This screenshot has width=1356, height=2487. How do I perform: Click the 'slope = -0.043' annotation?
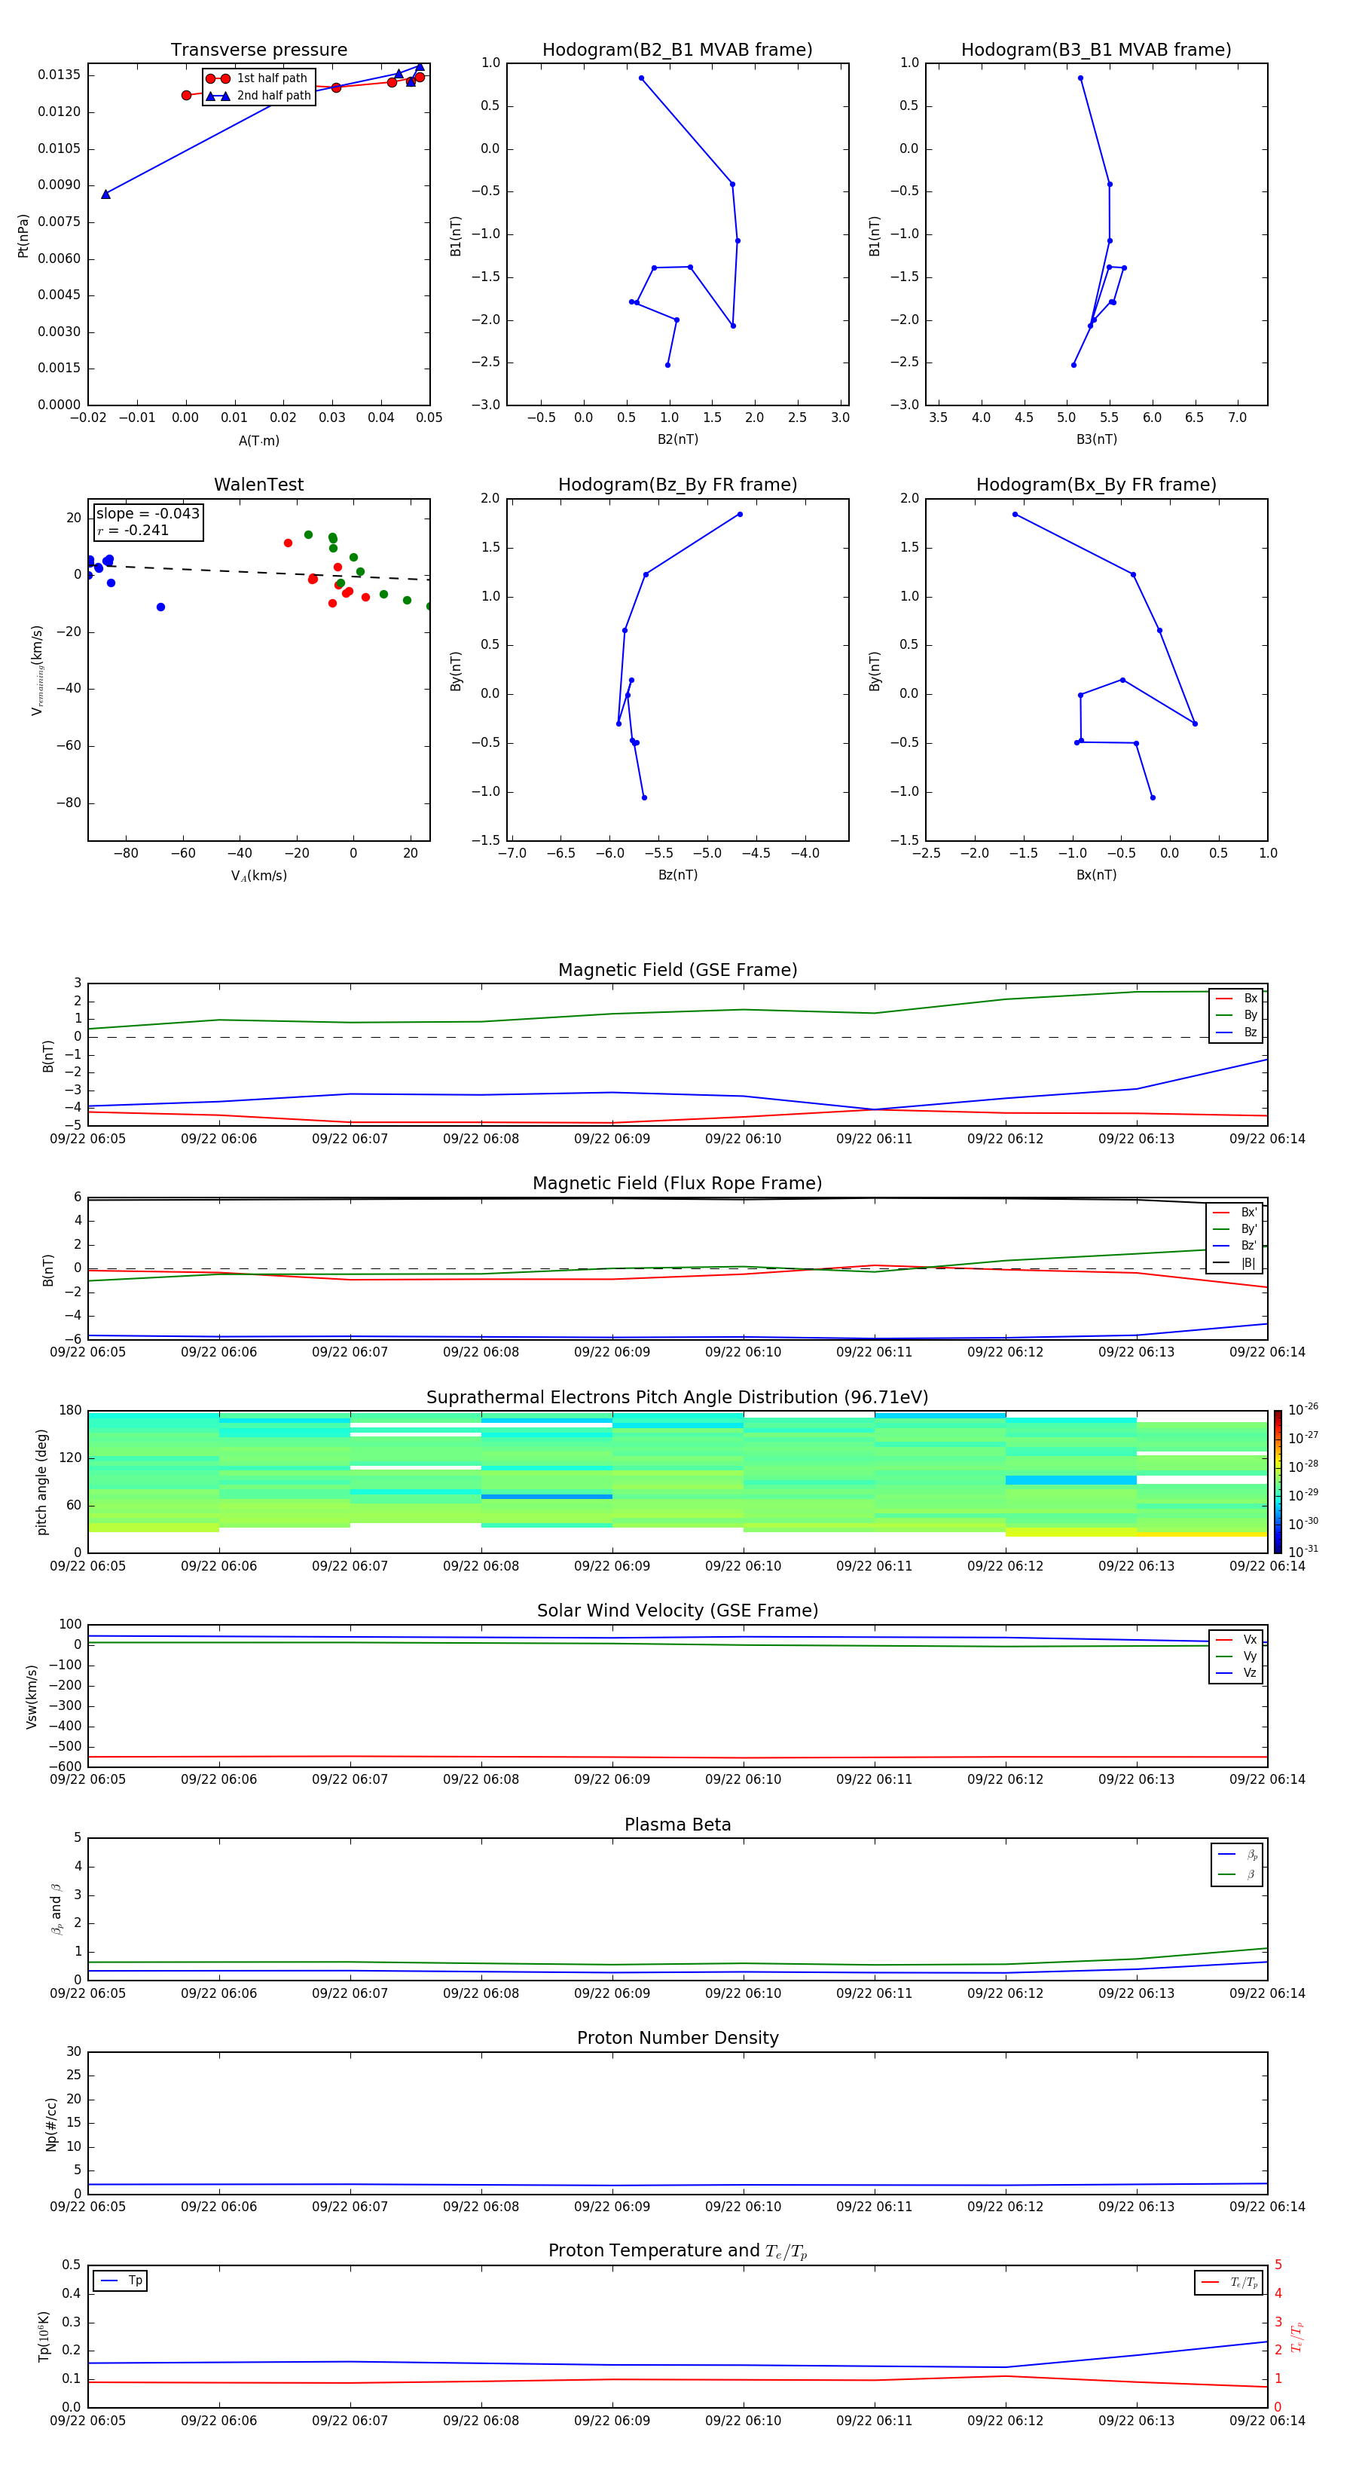pyautogui.click(x=148, y=514)
